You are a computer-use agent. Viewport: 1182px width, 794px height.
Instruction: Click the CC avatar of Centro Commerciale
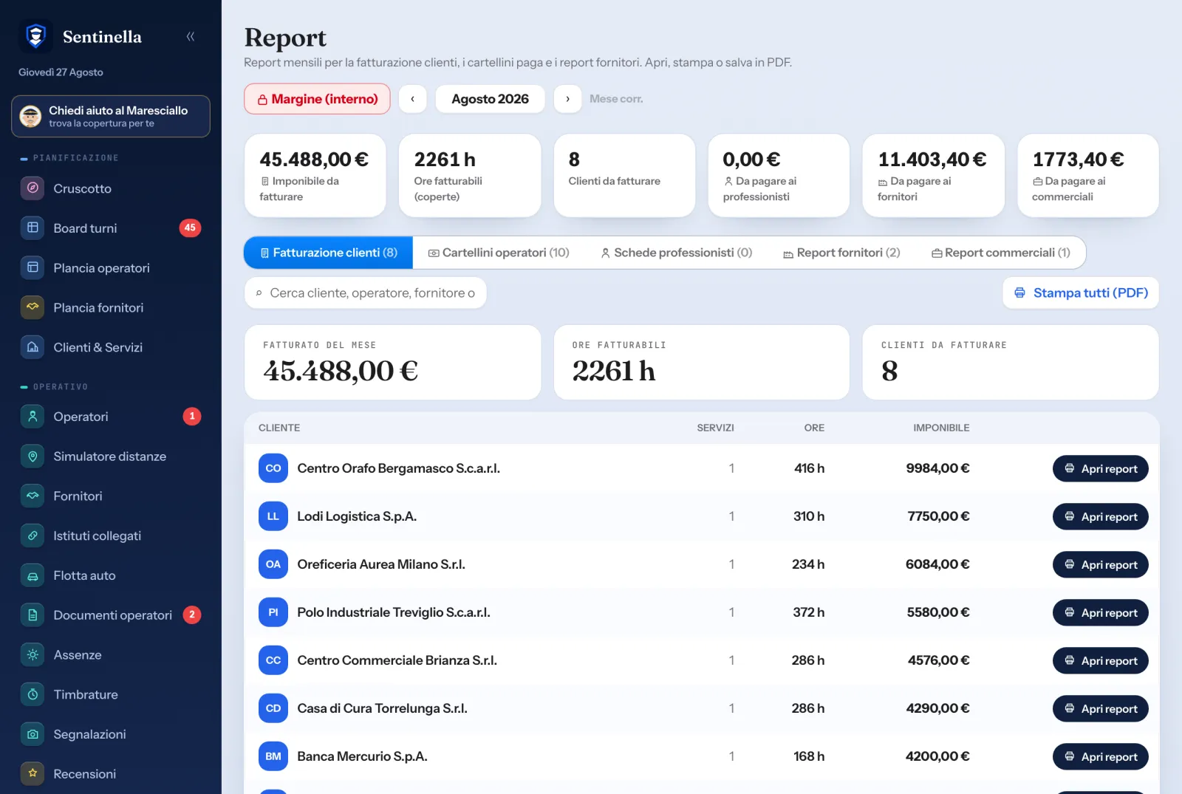273,660
